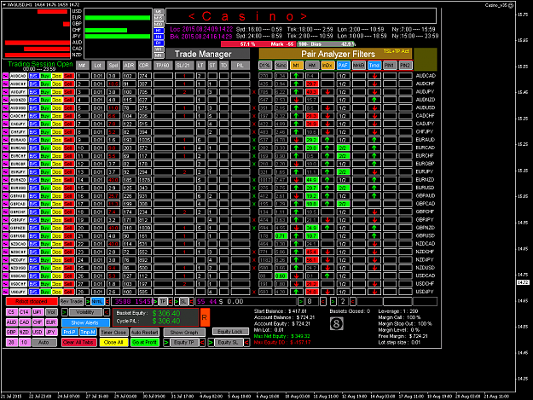Click the Rev Trade button

tap(72, 301)
